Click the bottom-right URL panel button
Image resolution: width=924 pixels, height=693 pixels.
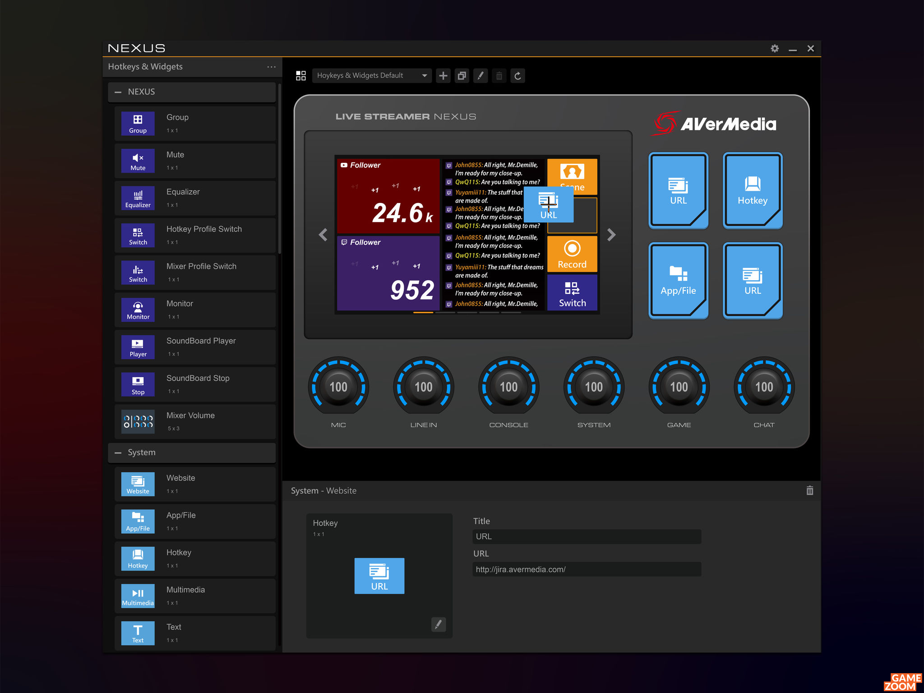point(753,281)
